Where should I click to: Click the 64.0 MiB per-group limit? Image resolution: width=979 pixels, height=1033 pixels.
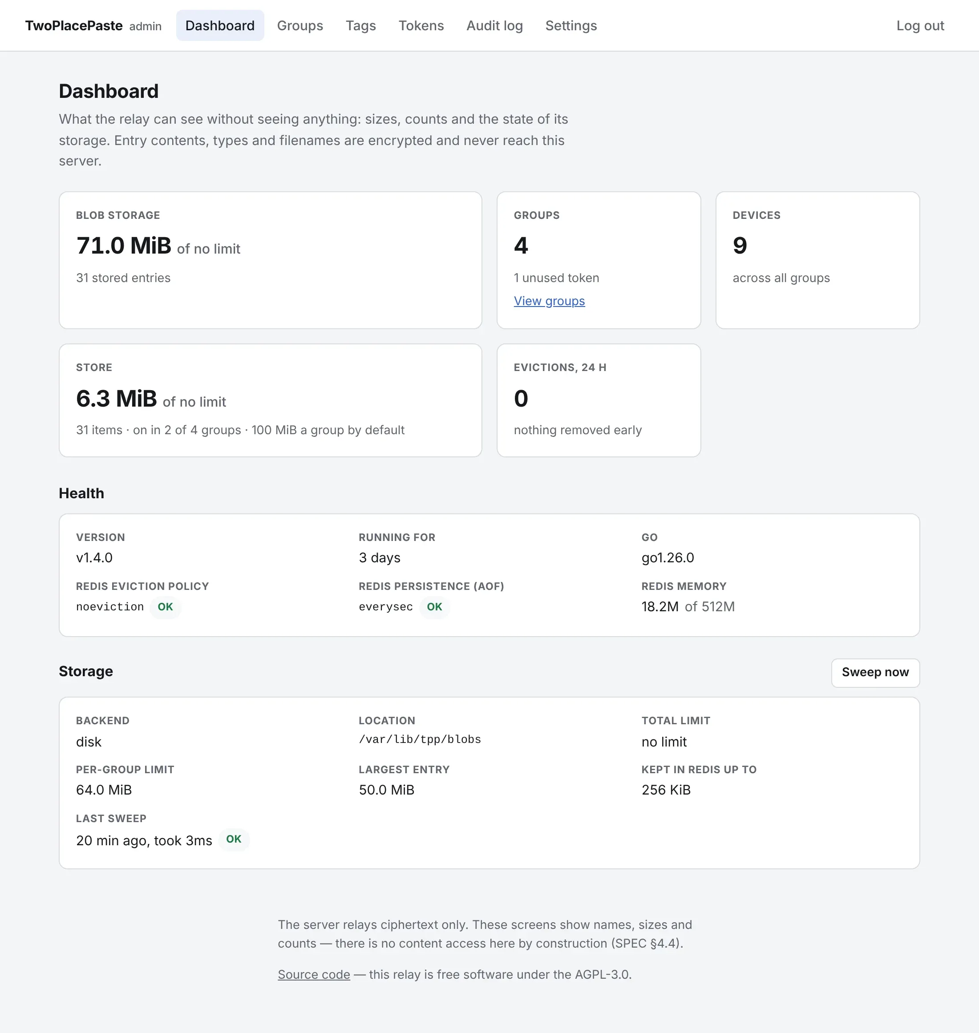(104, 790)
